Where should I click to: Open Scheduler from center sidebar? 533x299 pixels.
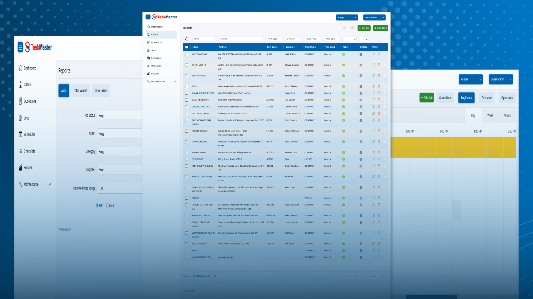pyautogui.click(x=156, y=58)
